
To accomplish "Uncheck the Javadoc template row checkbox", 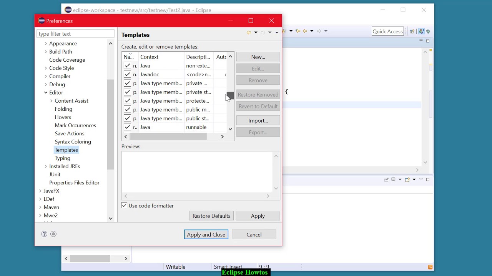I will pos(127,74).
